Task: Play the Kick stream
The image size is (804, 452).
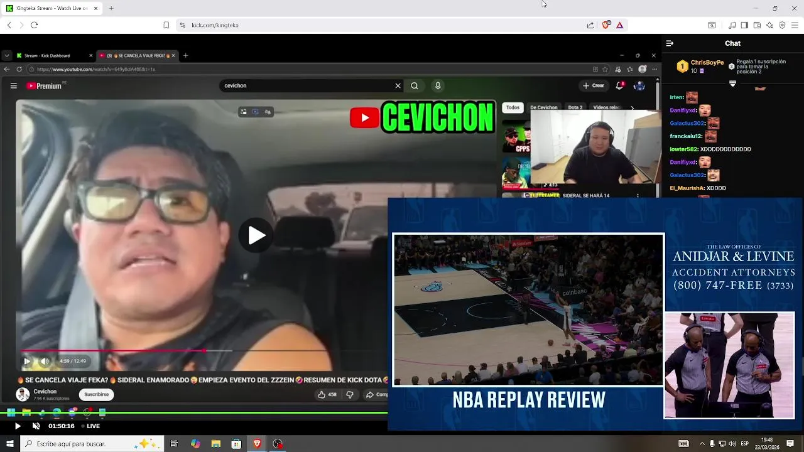Action: pos(18,426)
